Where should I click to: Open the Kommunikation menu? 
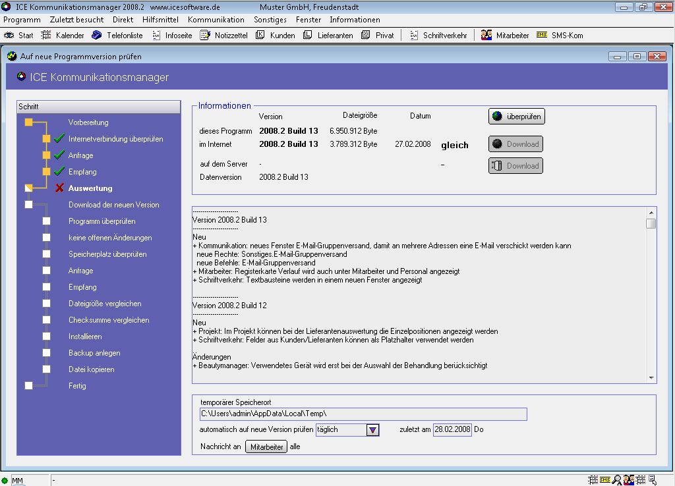(216, 20)
